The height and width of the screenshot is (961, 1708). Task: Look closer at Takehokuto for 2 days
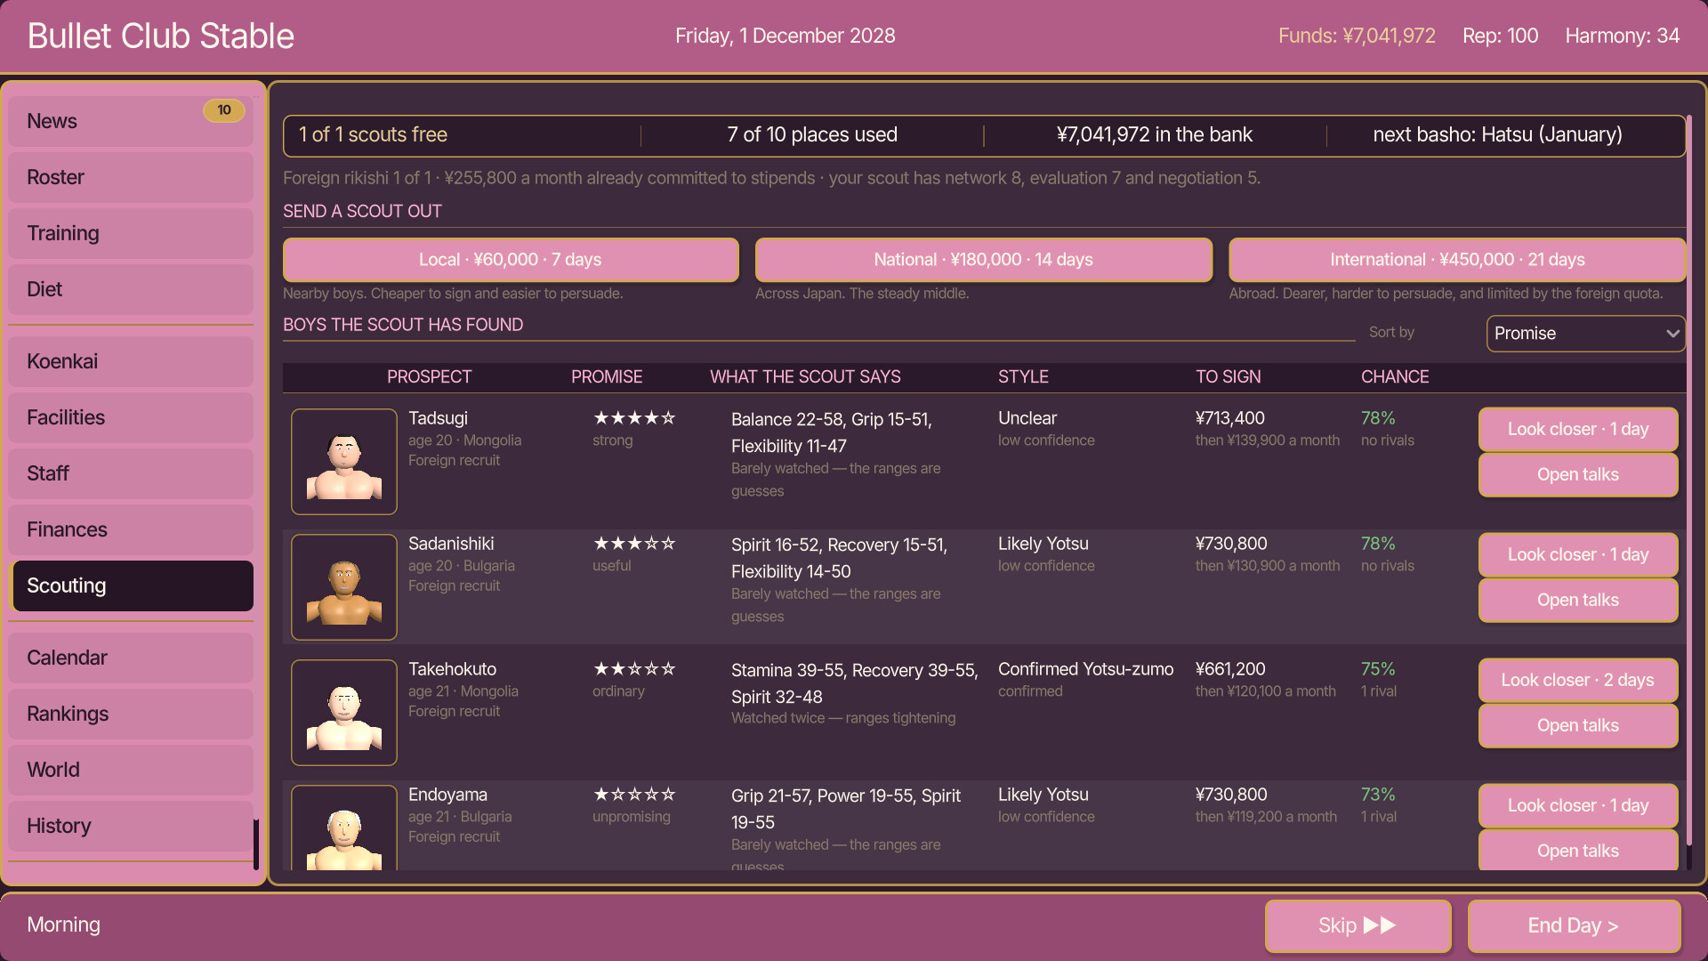click(1578, 681)
